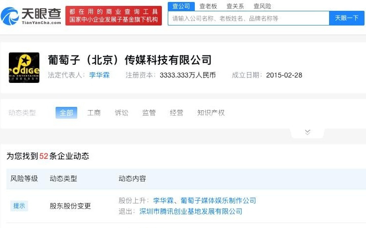Click the 52 results count
The width and height of the screenshot is (366, 228).
(44, 156)
